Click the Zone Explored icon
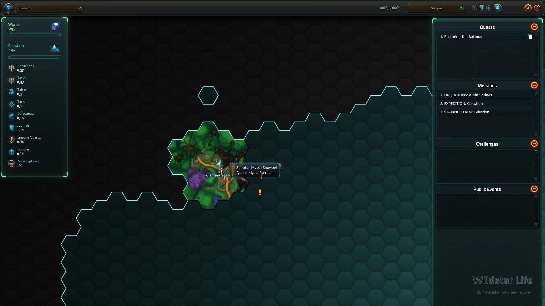This screenshot has width=545, height=306. pos(11,163)
